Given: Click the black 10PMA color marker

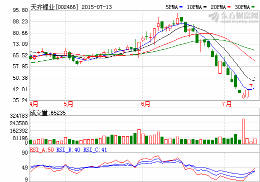Looking at the screenshot, I should coord(205,7).
